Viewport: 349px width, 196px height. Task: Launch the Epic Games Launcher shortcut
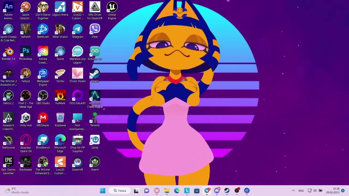[x=8, y=166]
